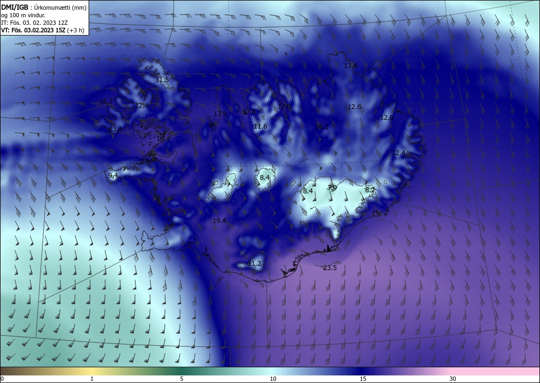Click the 17.9 value label

tap(220, 113)
